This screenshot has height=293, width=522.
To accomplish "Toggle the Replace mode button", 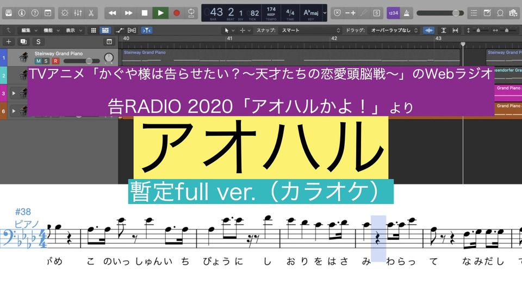I will (x=337, y=13).
